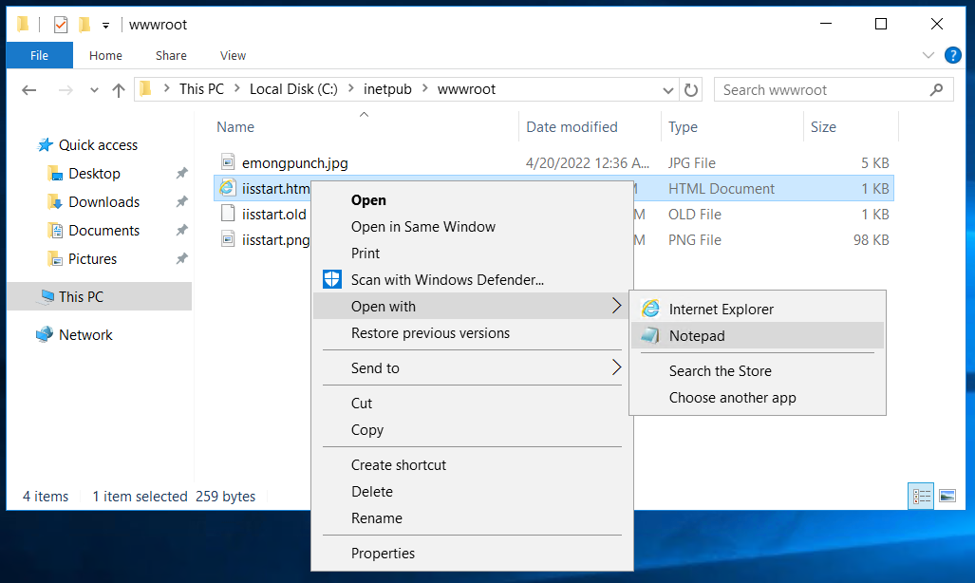Image resolution: width=975 pixels, height=583 pixels.
Task: Click the Up one level arrow
Action: pos(118,90)
